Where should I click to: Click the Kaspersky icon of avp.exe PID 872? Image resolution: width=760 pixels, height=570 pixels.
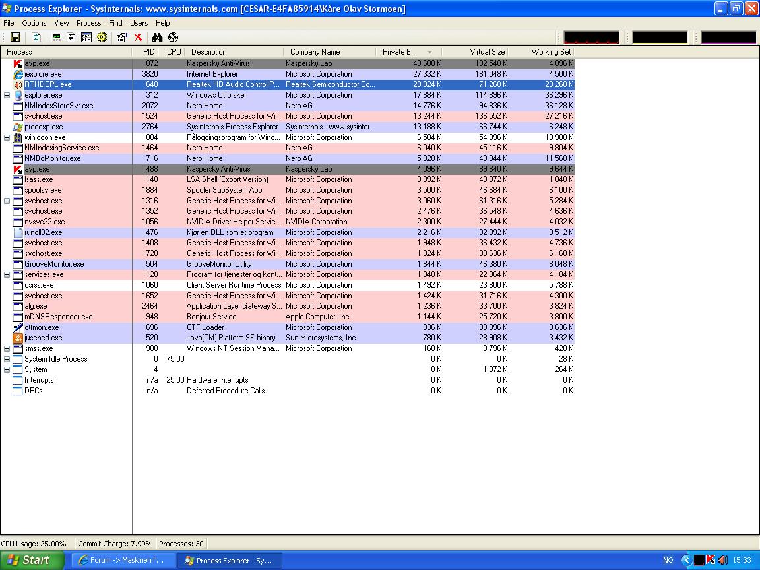18,63
